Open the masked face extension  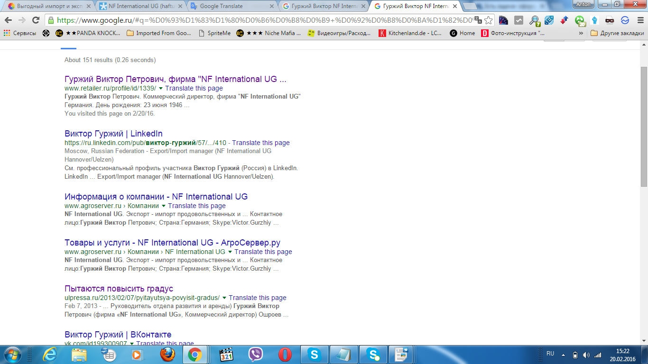pyautogui.click(x=610, y=20)
